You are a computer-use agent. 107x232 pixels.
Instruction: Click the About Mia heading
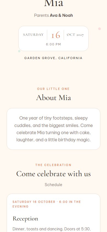click(54, 98)
